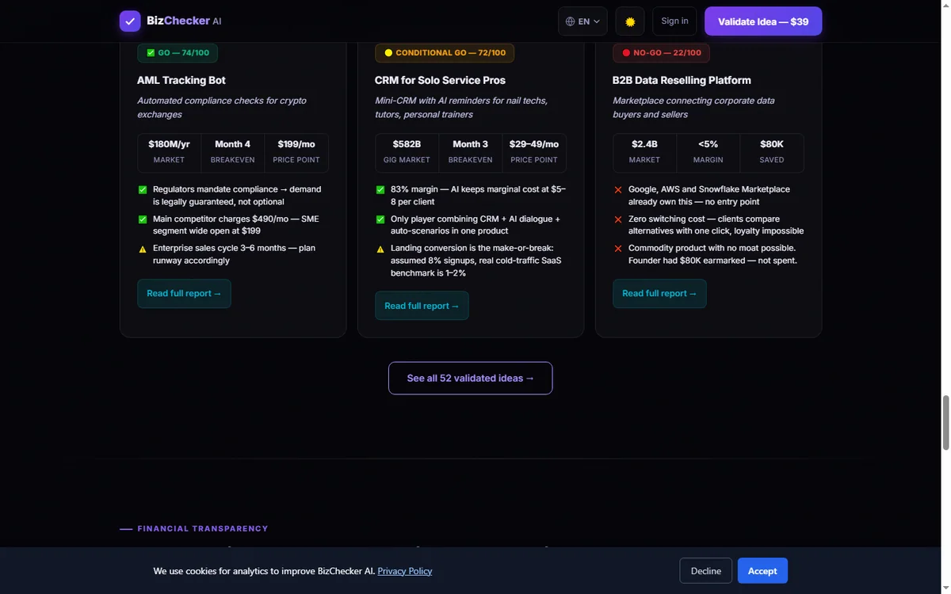The height and width of the screenshot is (594, 951).
Task: Click the NO-GO — 22/100 badge
Action: 661,53
